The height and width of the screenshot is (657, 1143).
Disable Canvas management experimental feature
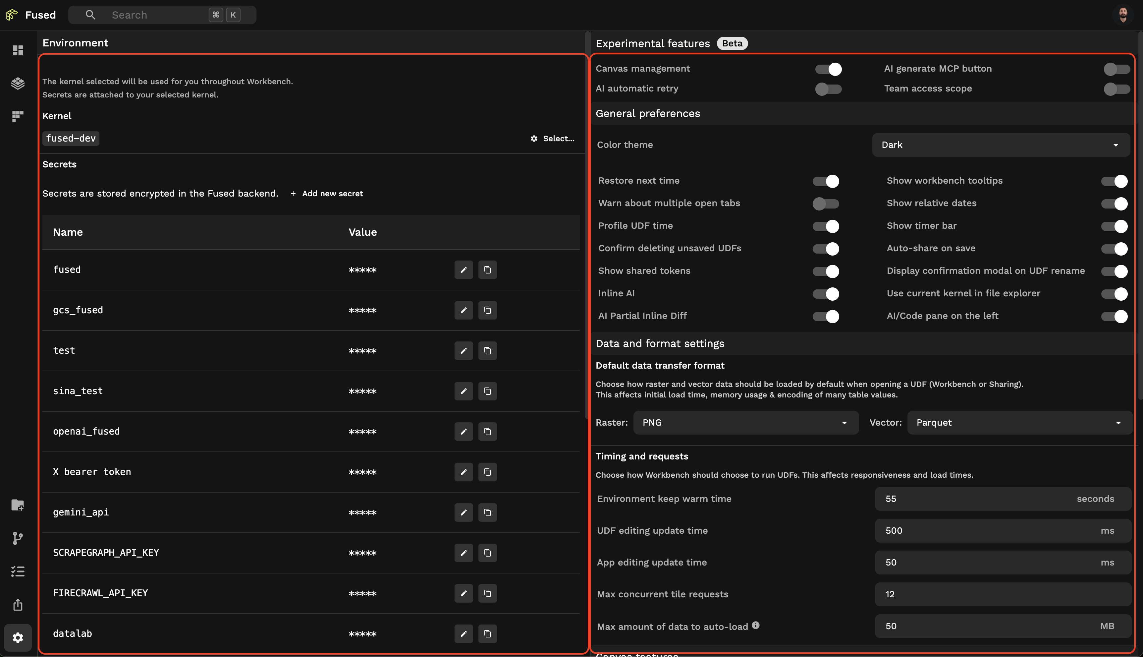(x=828, y=69)
